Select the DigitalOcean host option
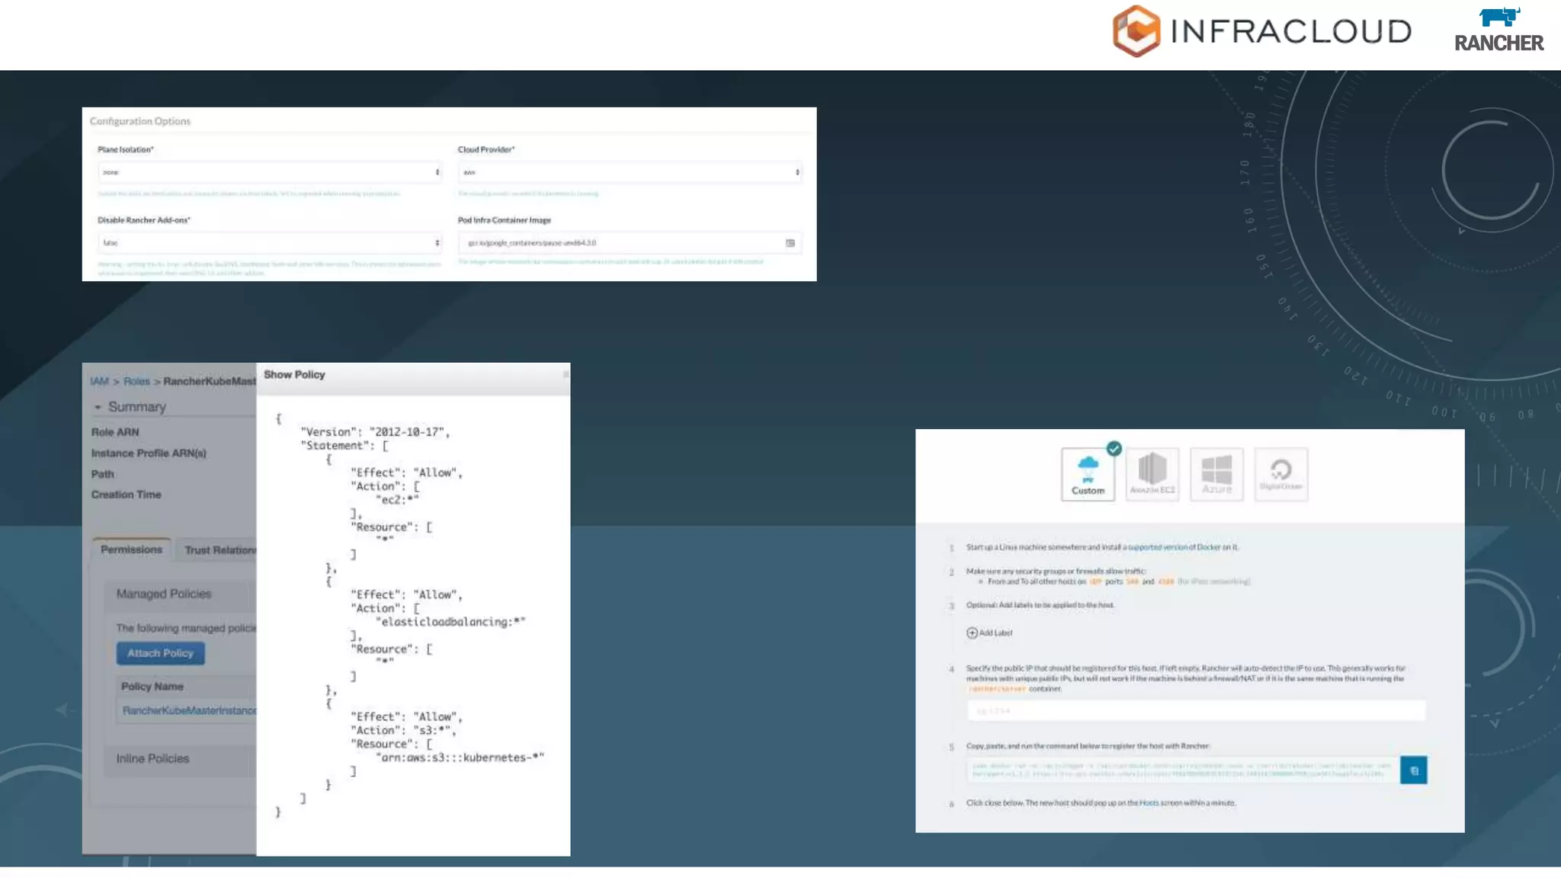The image size is (1561, 878). pos(1281,474)
